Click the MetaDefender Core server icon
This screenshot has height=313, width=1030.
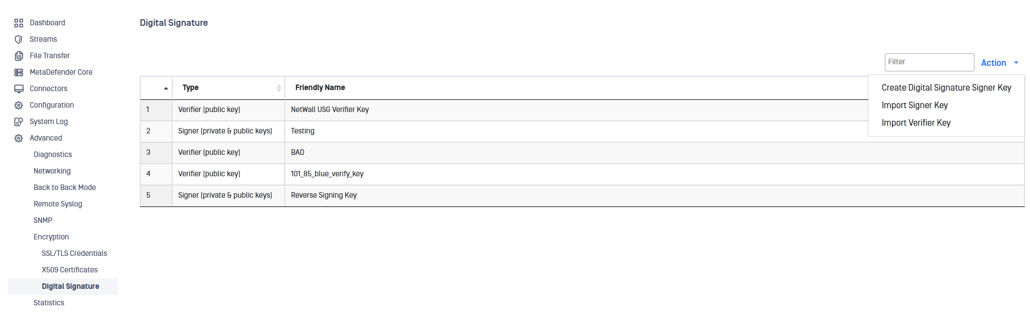point(19,72)
